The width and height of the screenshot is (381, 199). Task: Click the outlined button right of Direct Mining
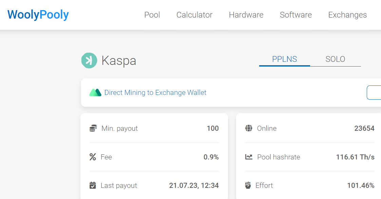point(374,93)
